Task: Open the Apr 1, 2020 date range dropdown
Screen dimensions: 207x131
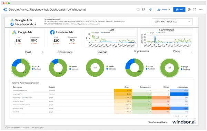Action: point(172,22)
